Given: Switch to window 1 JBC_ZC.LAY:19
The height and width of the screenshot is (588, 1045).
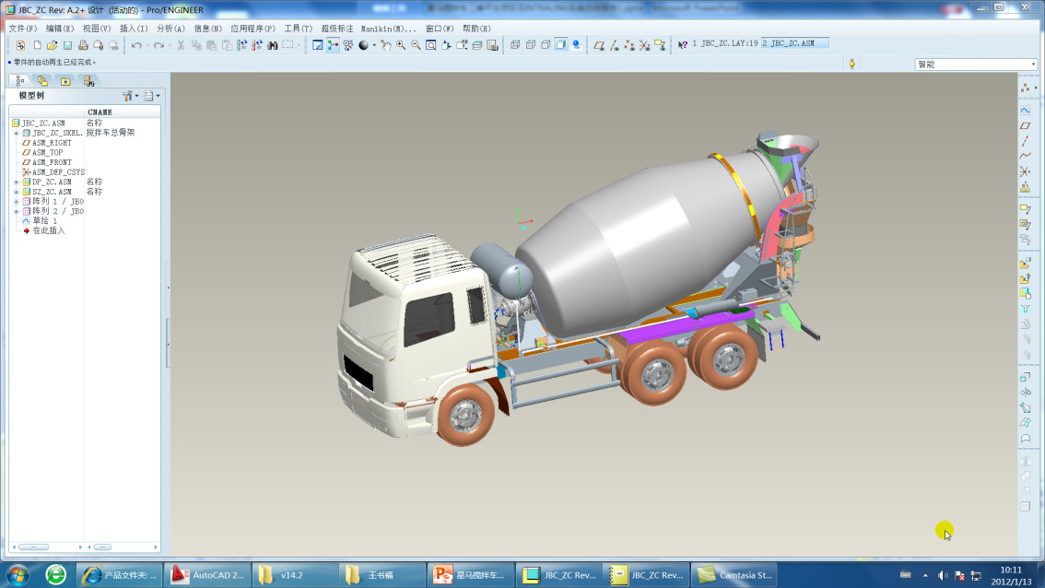Looking at the screenshot, I should pos(724,43).
